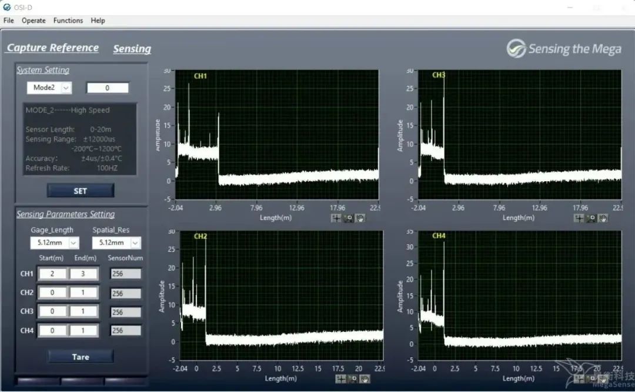Click the Sensing Parameters Setting heading
The width and height of the screenshot is (635, 392).
coord(66,214)
